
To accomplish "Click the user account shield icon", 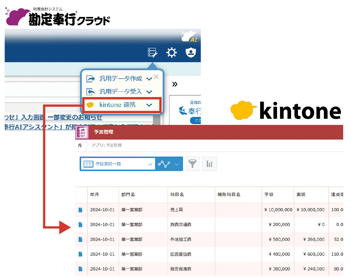I will pos(191,52).
